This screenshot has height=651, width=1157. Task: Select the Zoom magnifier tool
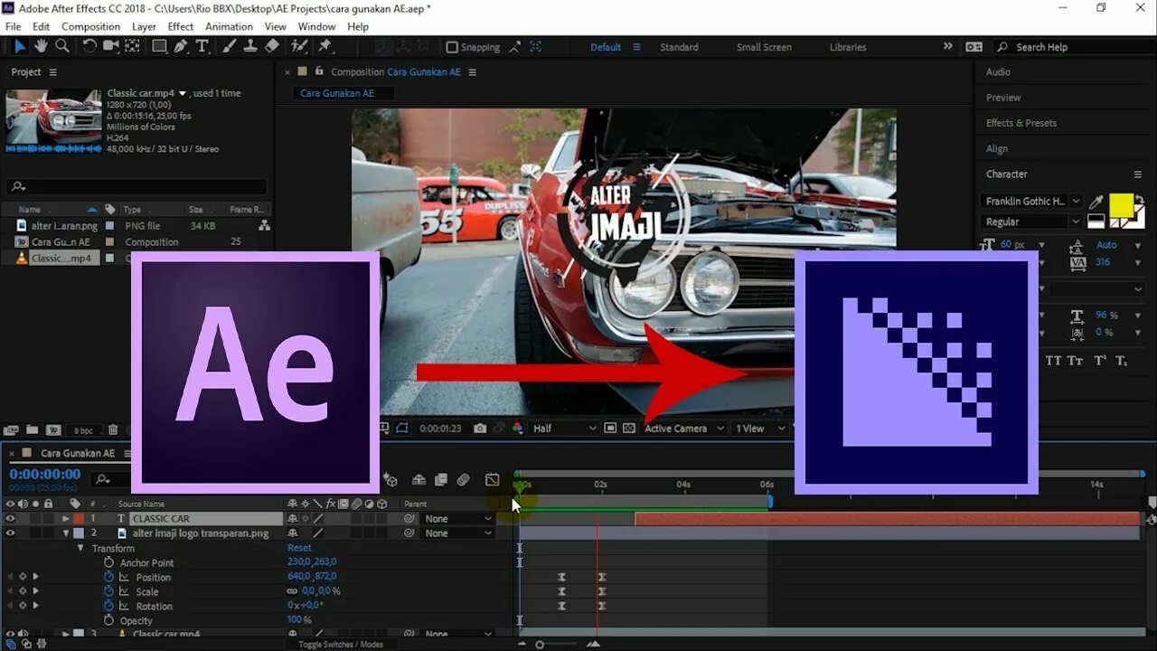tap(62, 46)
